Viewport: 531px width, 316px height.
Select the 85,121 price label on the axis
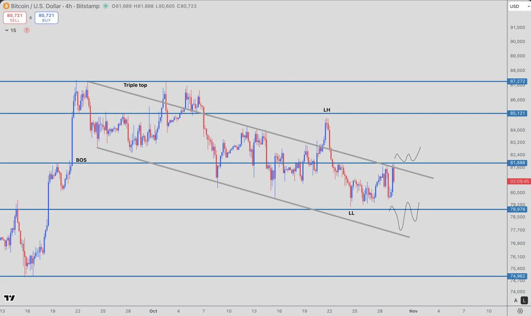[518, 114]
